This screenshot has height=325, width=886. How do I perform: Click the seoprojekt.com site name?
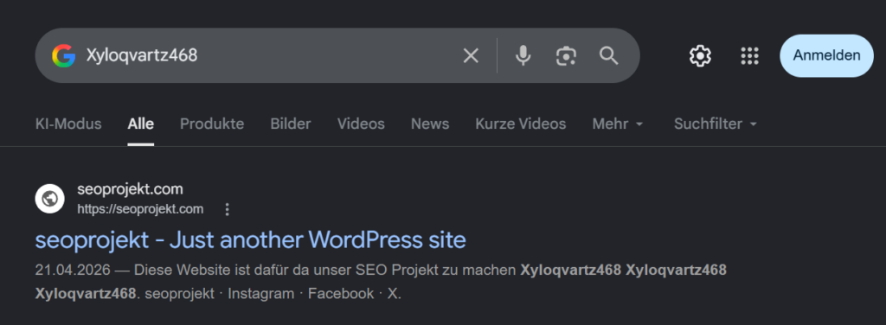(130, 189)
